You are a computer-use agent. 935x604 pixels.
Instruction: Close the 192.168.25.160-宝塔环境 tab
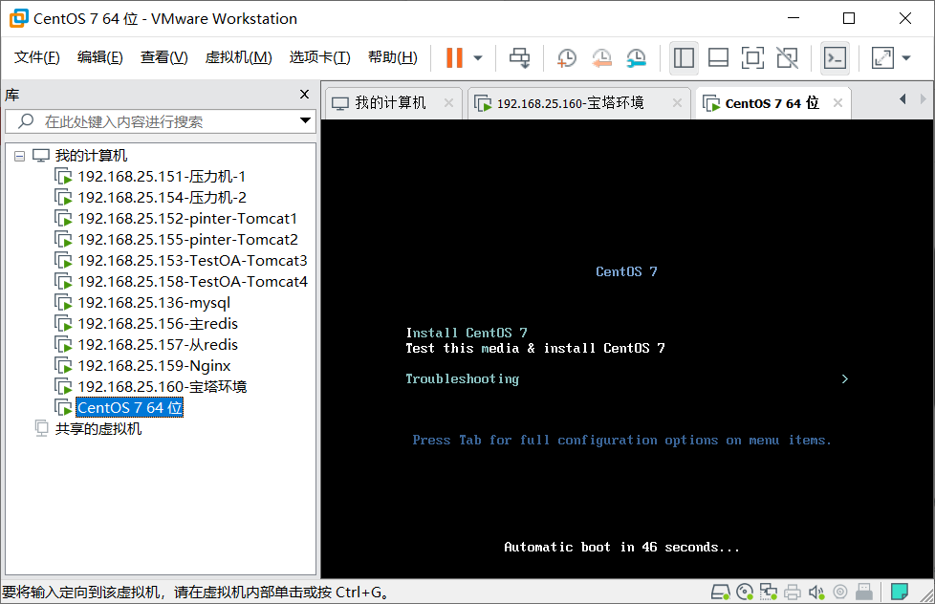pyautogui.click(x=677, y=103)
